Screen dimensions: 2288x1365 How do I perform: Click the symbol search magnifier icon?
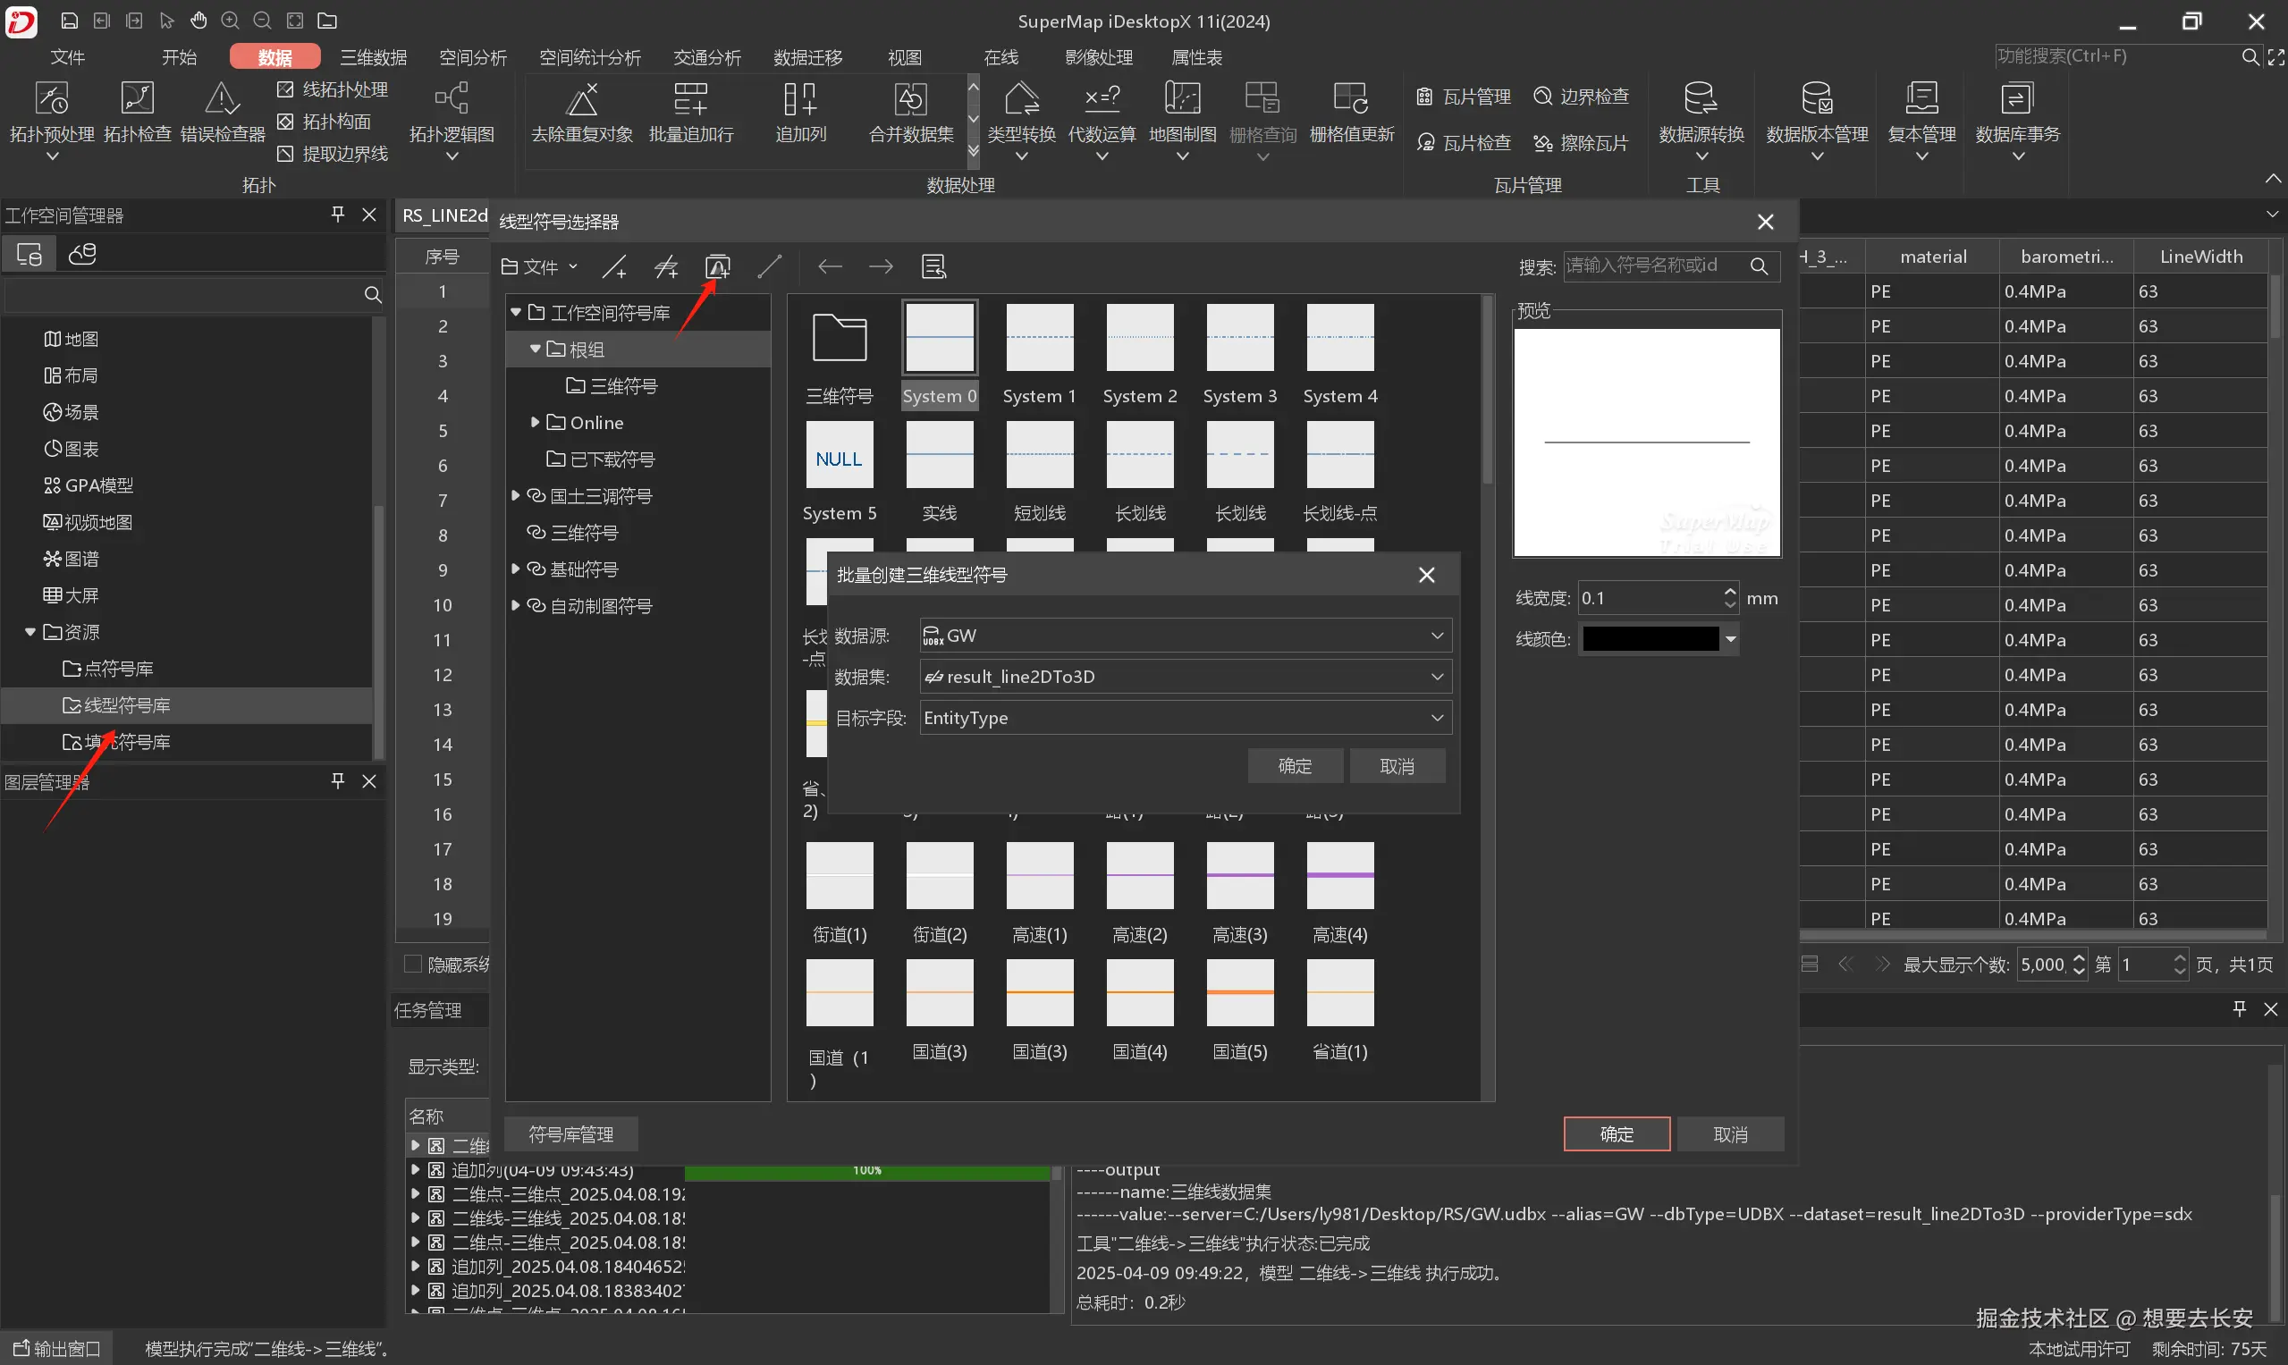coord(1759,265)
